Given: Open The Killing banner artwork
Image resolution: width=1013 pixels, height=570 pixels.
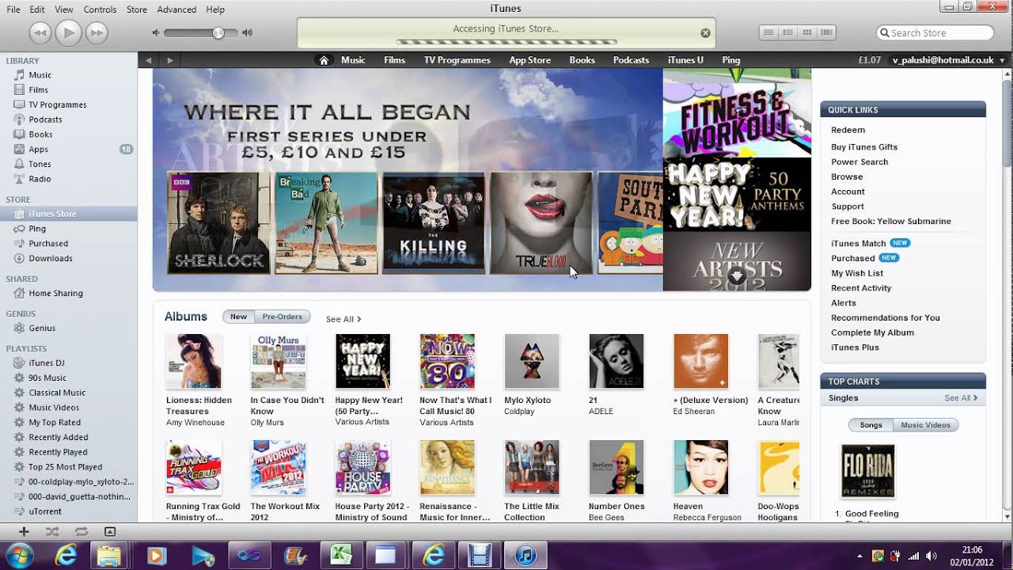Looking at the screenshot, I should (433, 222).
